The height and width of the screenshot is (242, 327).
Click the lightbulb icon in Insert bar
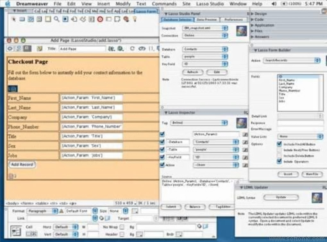coord(135,19)
